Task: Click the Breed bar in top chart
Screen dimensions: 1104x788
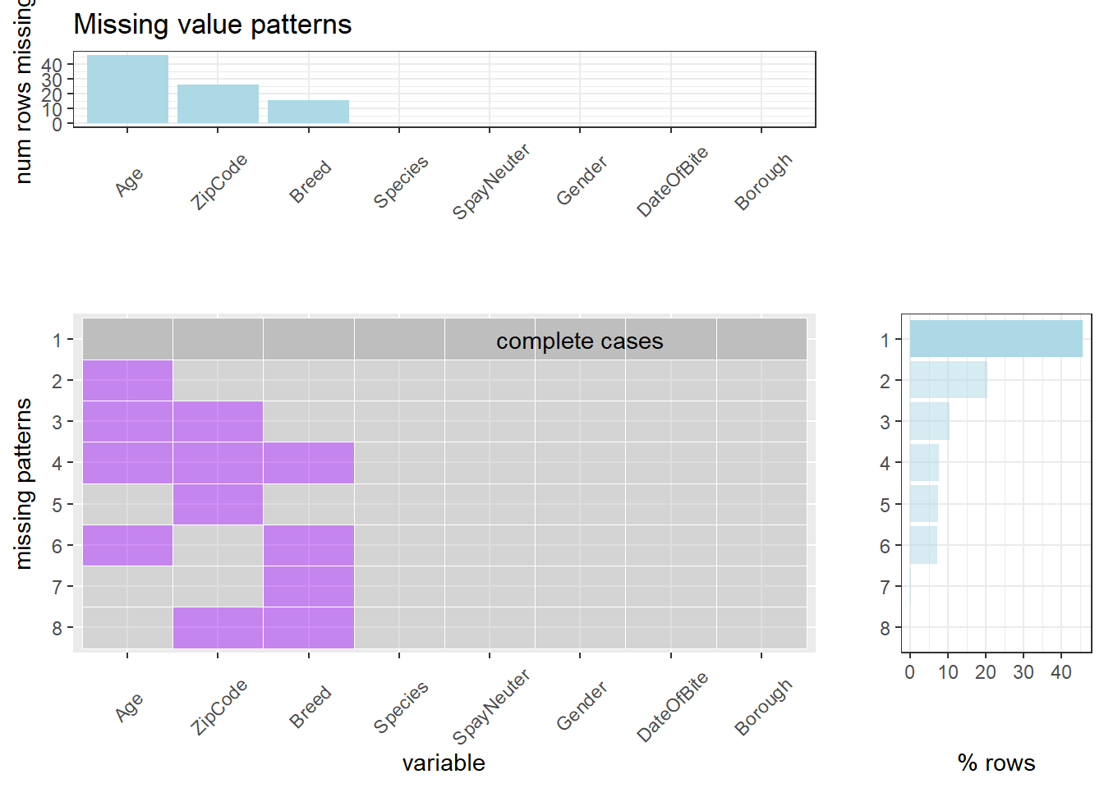Action: coord(308,112)
